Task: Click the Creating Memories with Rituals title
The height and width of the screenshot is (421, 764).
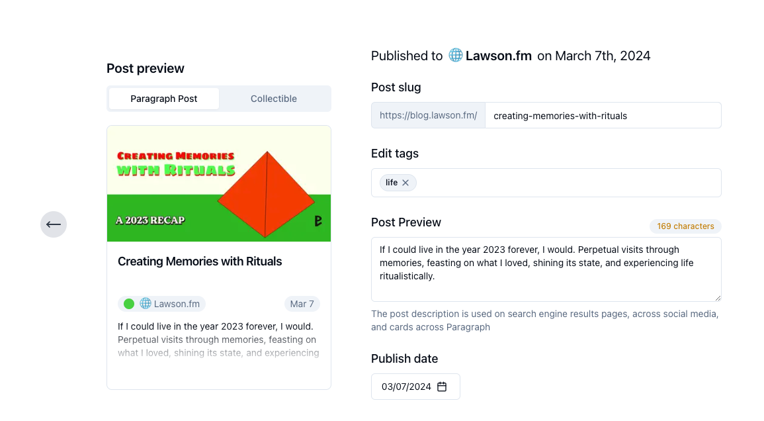Action: [x=200, y=261]
